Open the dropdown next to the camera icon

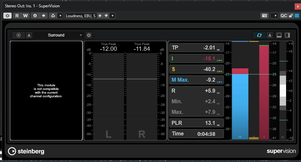(274, 16)
